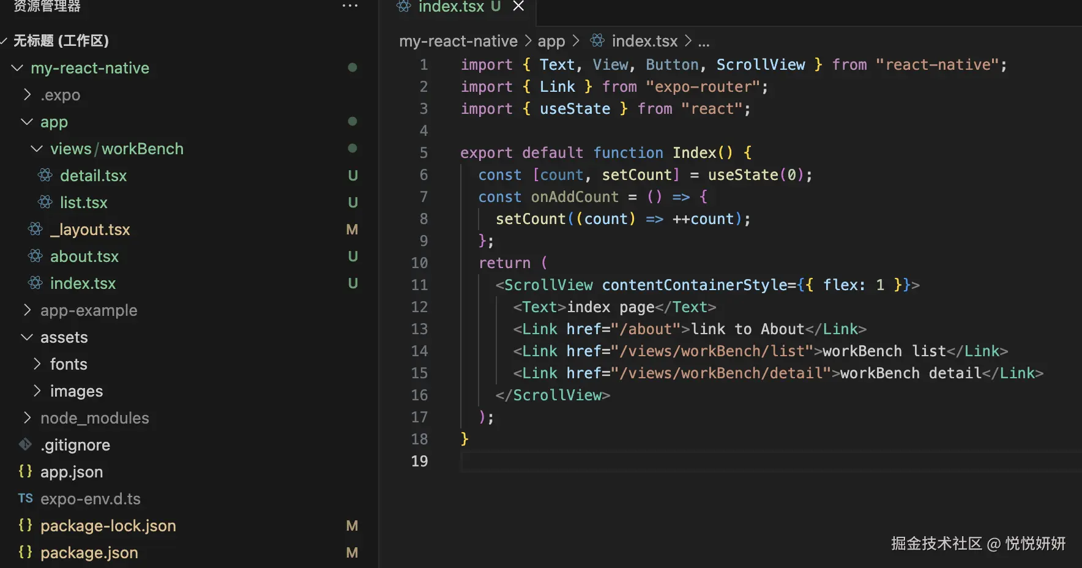1082x568 pixels.
Task: Open expo-env.d.ts file
Action: [x=91, y=499]
